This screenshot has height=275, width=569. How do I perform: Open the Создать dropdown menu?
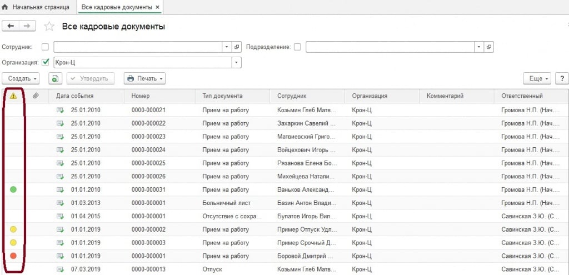(23, 79)
